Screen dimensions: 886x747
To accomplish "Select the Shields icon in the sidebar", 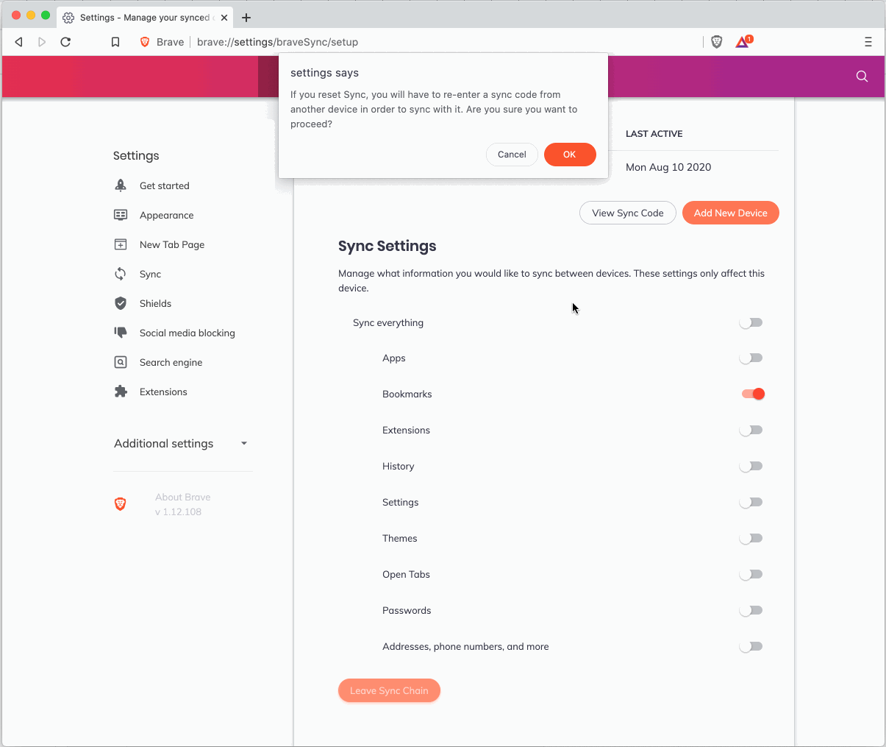I will pyautogui.click(x=121, y=303).
